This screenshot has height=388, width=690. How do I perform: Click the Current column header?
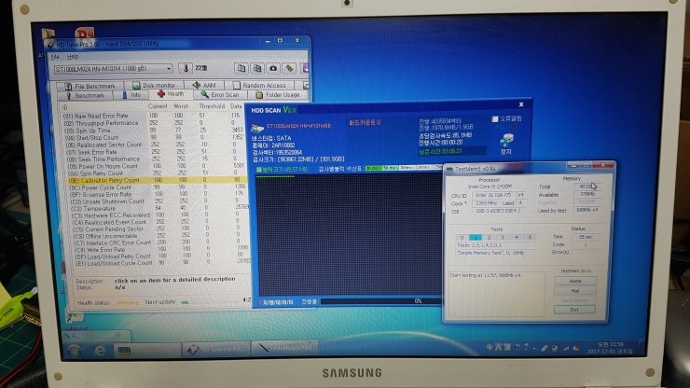(158, 106)
